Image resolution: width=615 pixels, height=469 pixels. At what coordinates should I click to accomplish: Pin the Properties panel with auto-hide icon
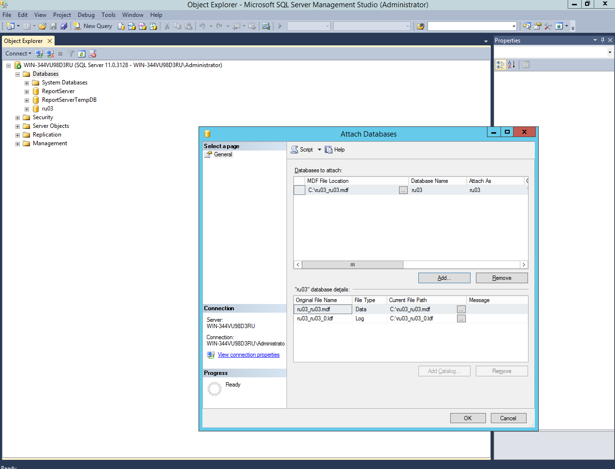coord(602,40)
